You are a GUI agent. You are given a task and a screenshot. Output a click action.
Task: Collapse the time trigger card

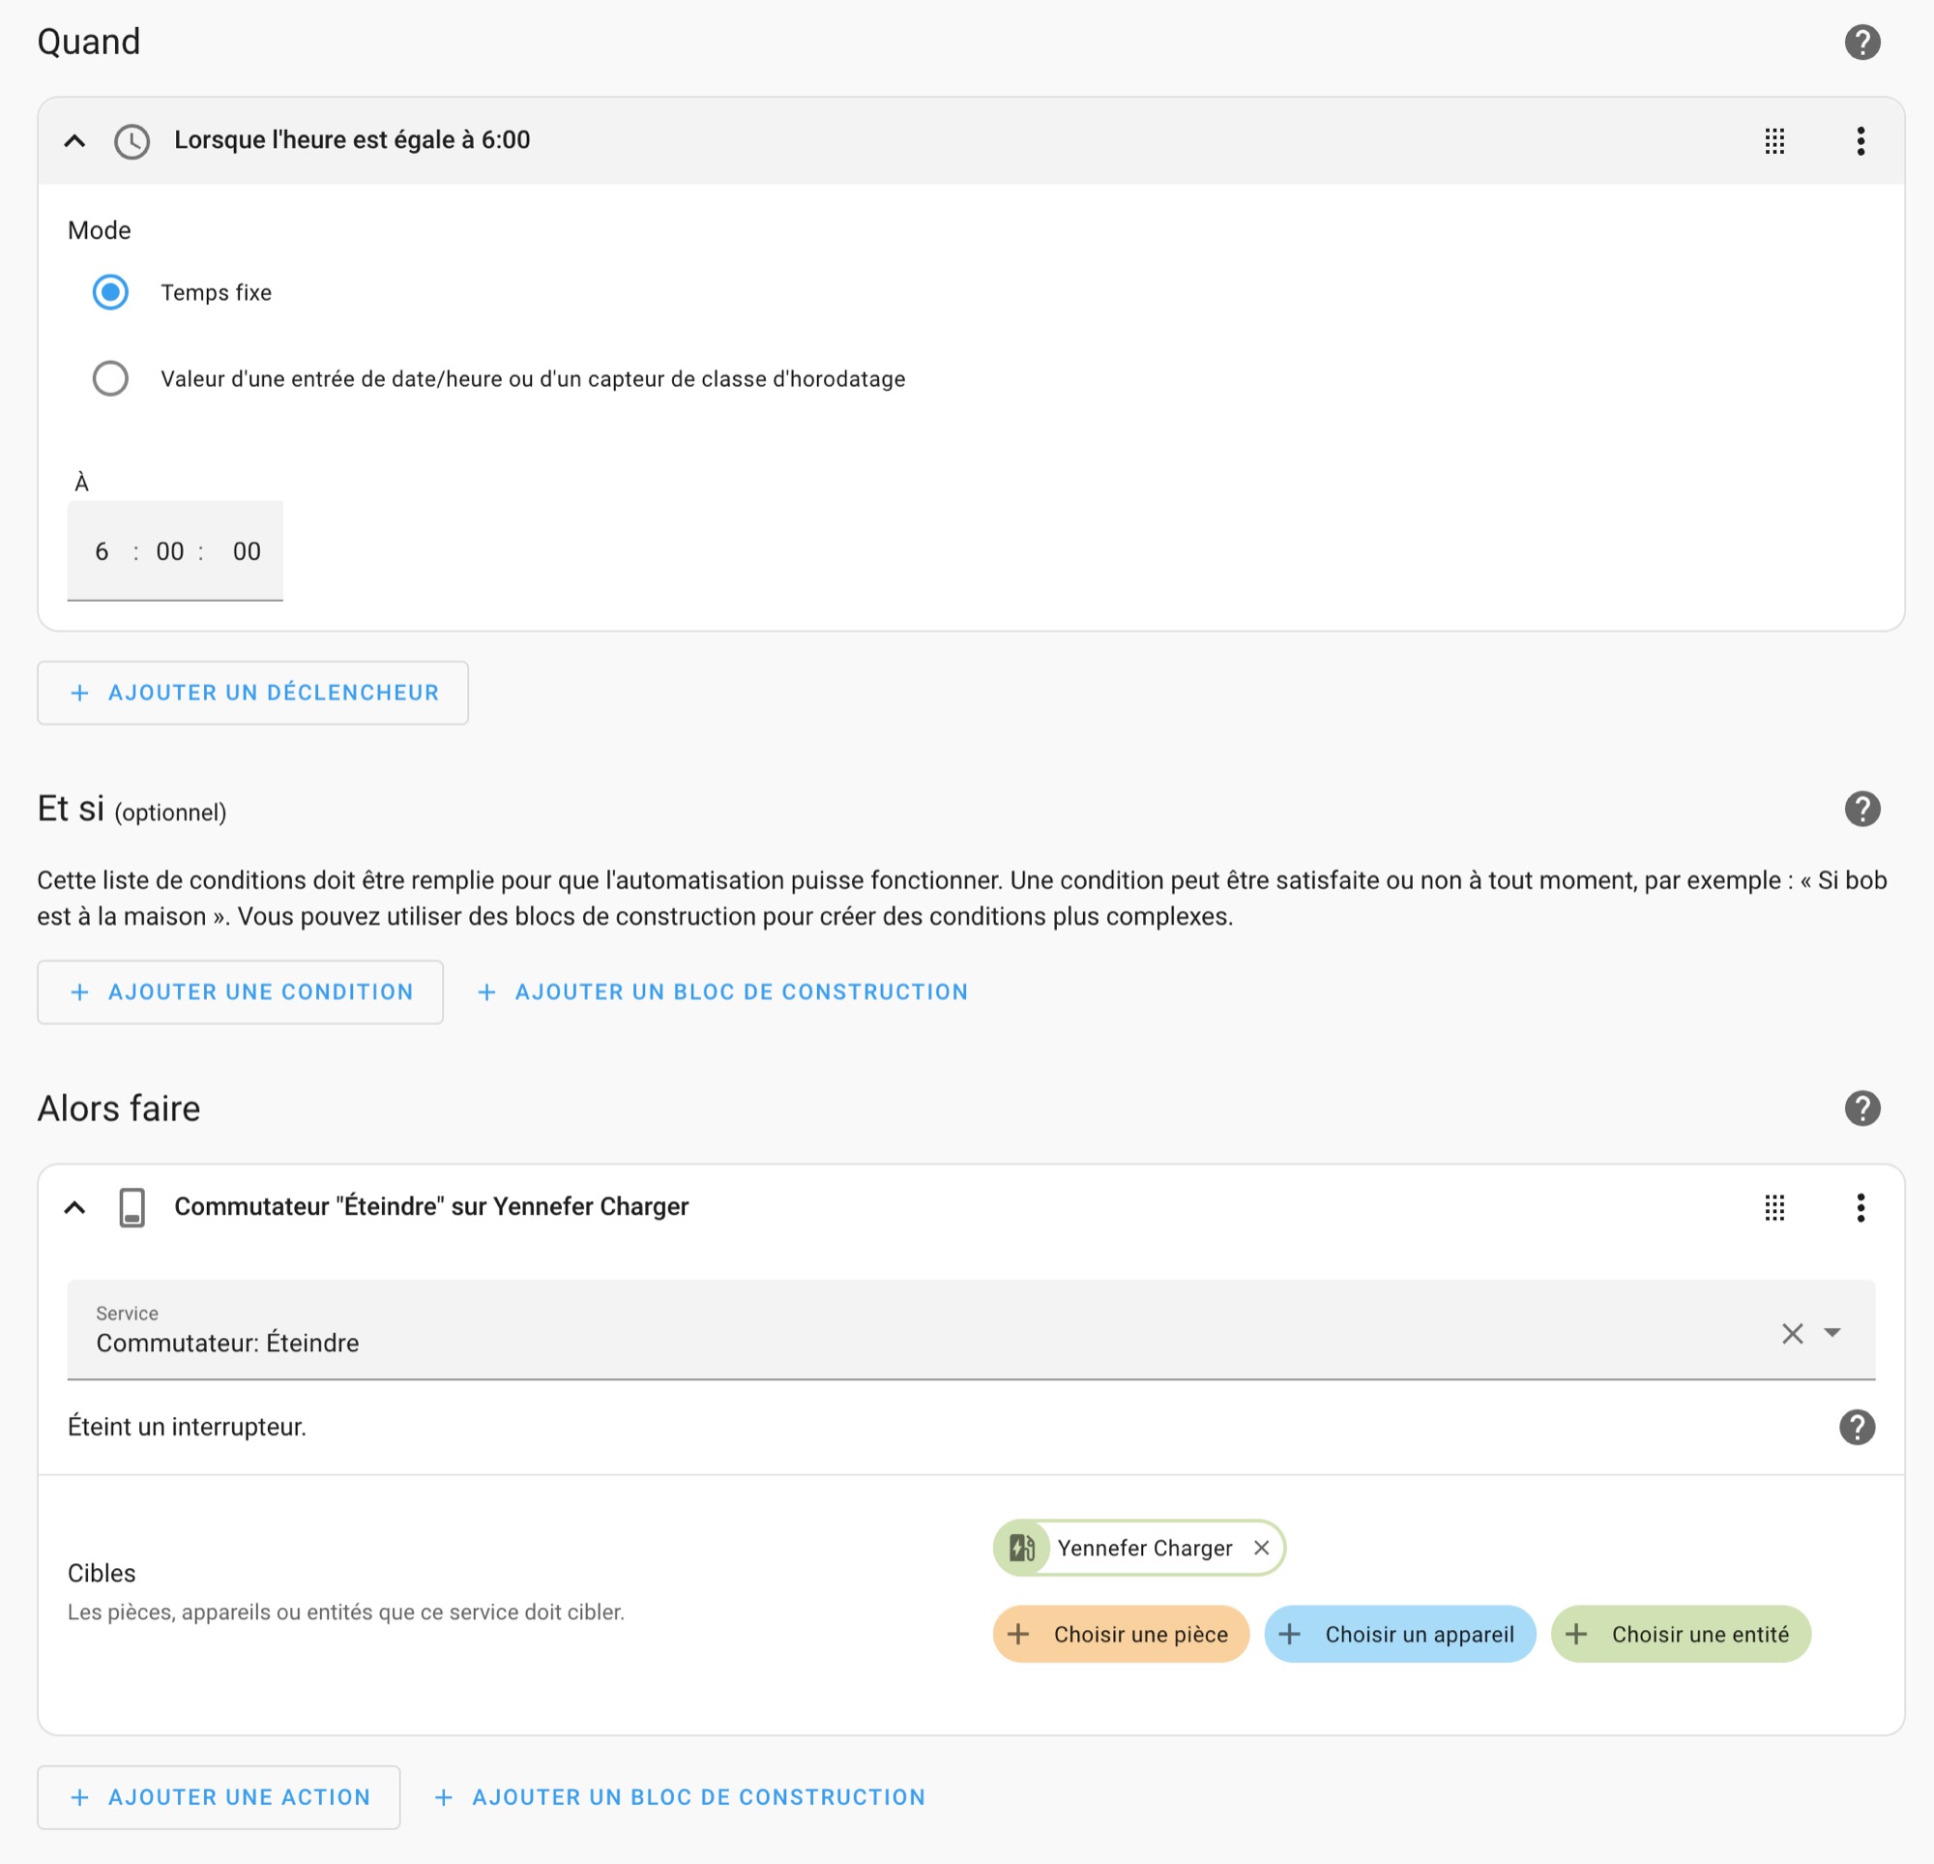pos(75,141)
